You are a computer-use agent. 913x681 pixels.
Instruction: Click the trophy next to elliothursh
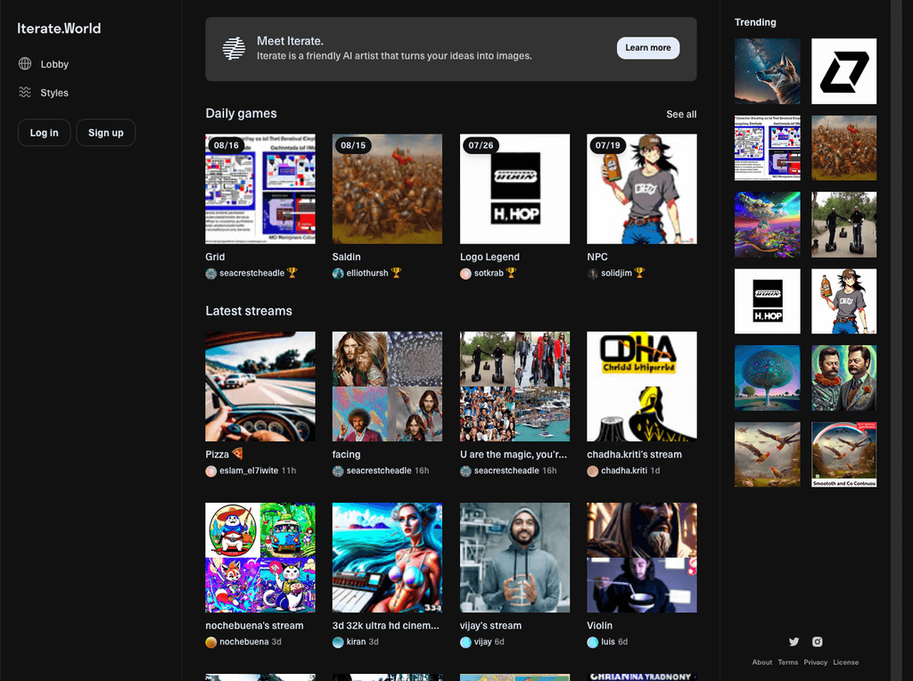(397, 273)
